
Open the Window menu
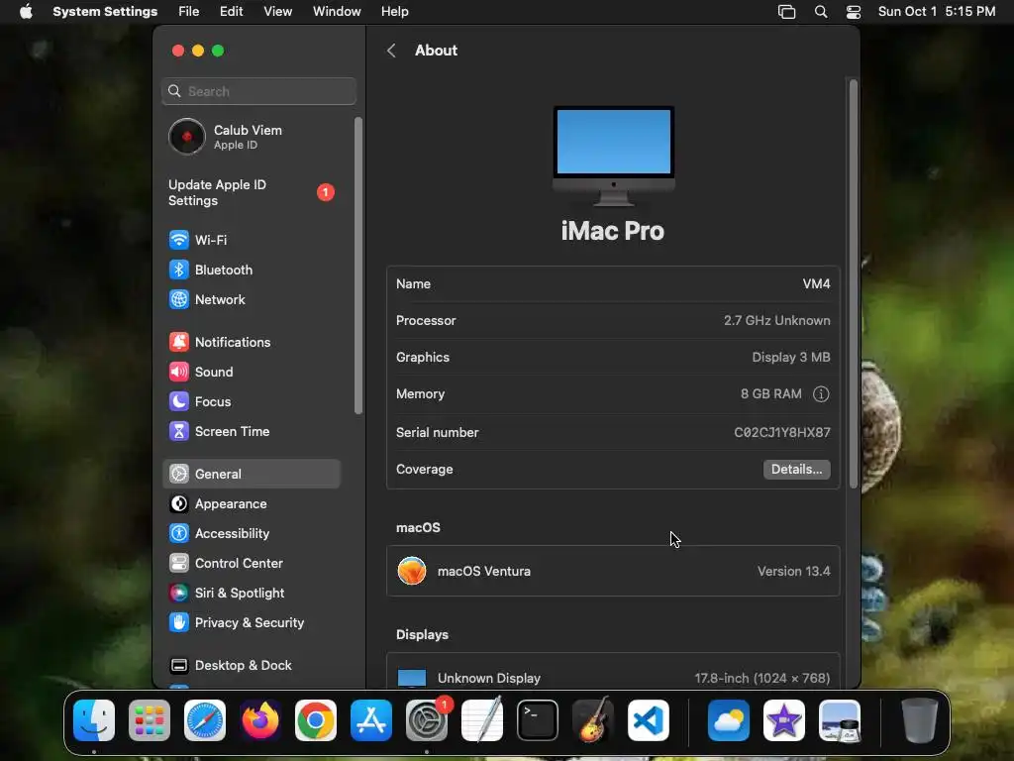(x=337, y=12)
